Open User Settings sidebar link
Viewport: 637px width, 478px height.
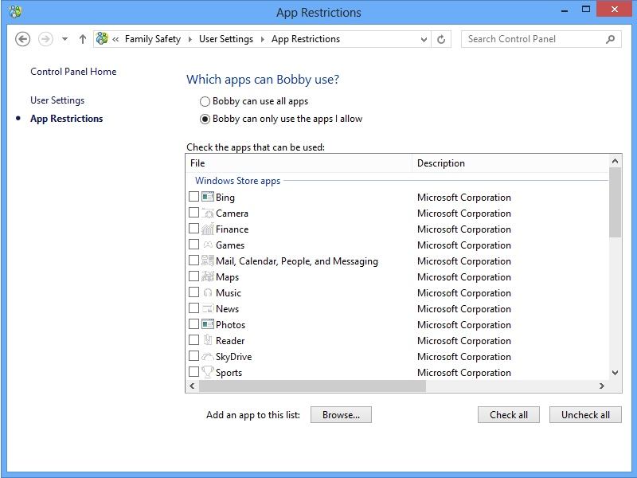[x=57, y=100]
